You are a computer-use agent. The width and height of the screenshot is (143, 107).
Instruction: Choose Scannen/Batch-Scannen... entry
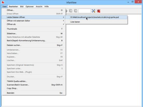pyautogui.click(x=34, y=85)
